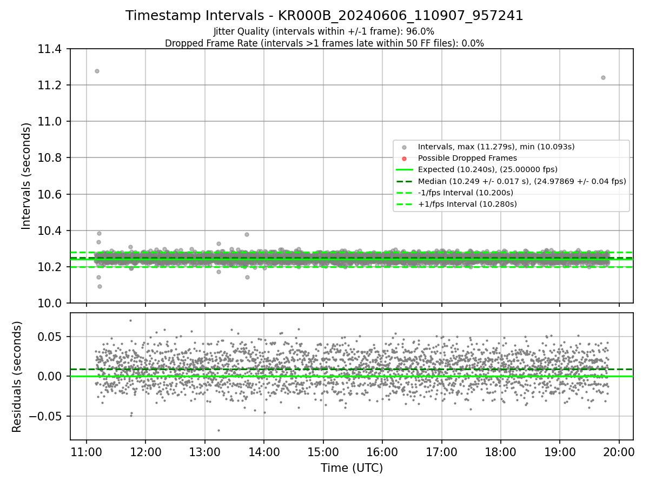Viewport: 649px width, 487px height.
Task: Click the '17:00' x-axis tick label
Action: [x=441, y=453]
